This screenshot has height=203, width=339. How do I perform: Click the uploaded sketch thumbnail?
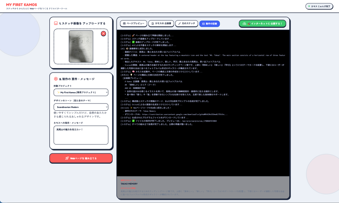pos(81,46)
